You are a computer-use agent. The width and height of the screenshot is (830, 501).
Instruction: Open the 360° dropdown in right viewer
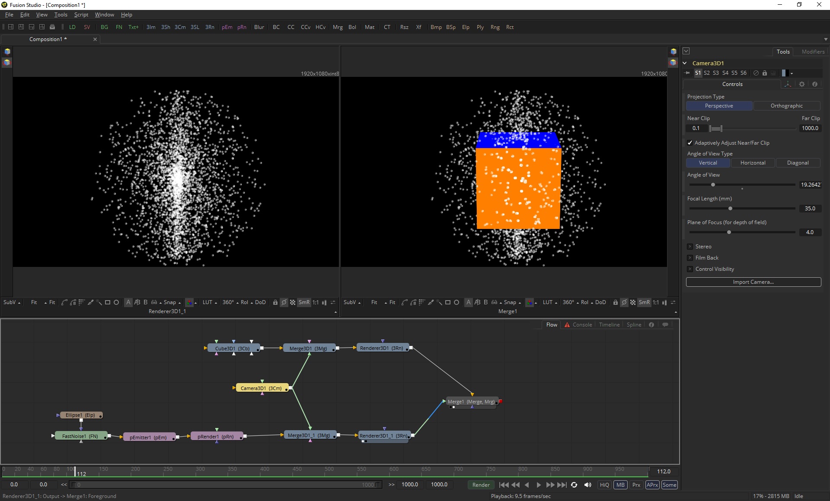[571, 302]
